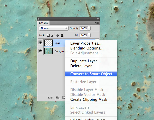Select the Logo layer name
Image resolution: width=154 pixels, height=120 pixels.
coord(57,43)
